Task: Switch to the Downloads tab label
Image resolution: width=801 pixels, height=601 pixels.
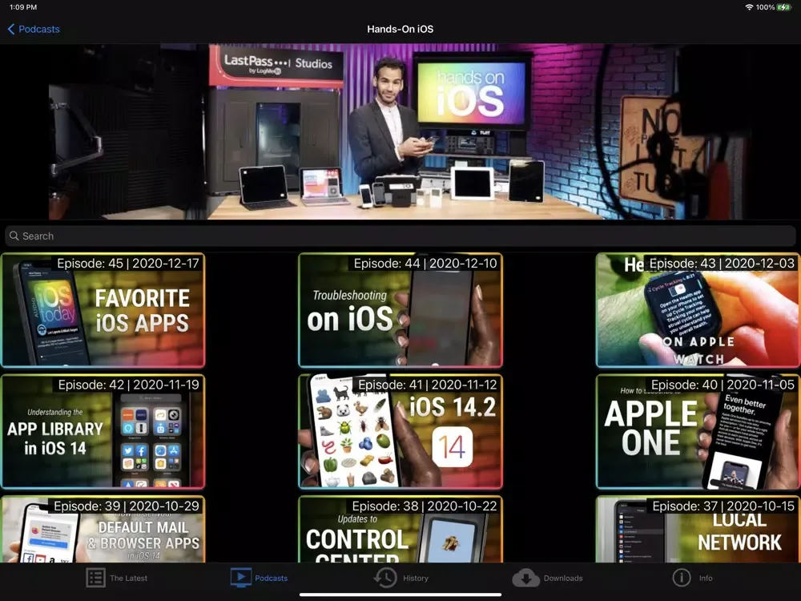Action: click(563, 579)
